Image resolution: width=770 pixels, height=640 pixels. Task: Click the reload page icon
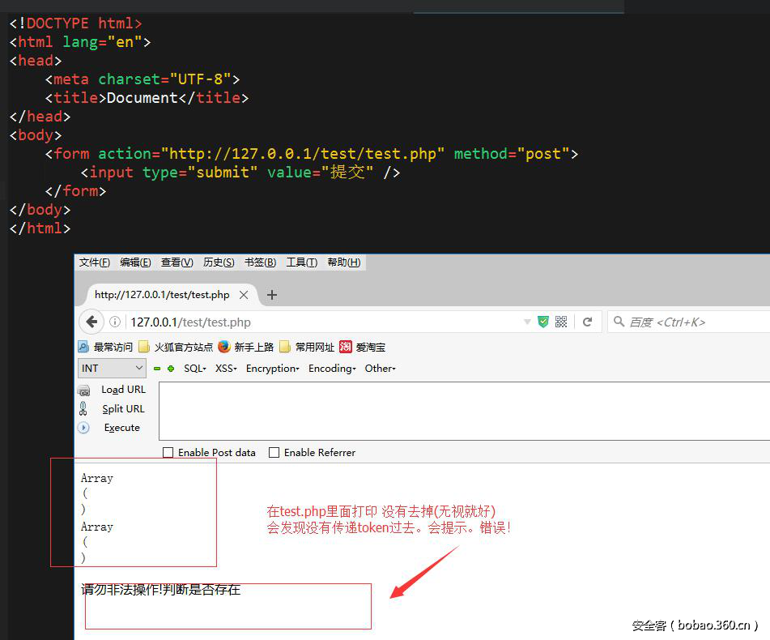pyautogui.click(x=588, y=322)
